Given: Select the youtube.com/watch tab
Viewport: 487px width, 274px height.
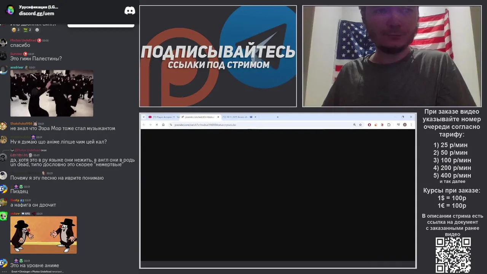Looking at the screenshot, I should coord(201,117).
